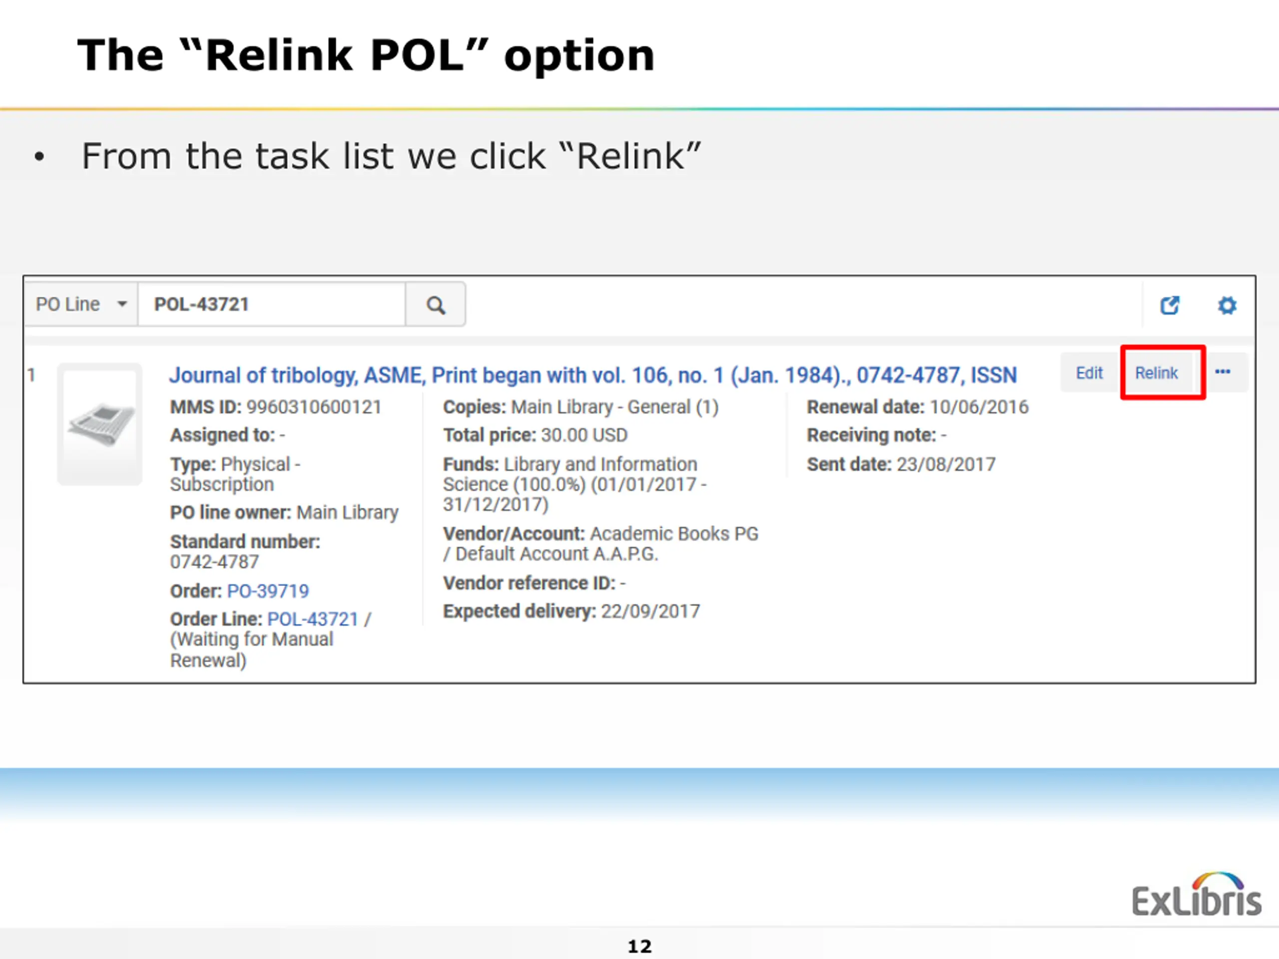The height and width of the screenshot is (959, 1279).
Task: Select the MMS ID value 9960310600121
Action: [314, 407]
